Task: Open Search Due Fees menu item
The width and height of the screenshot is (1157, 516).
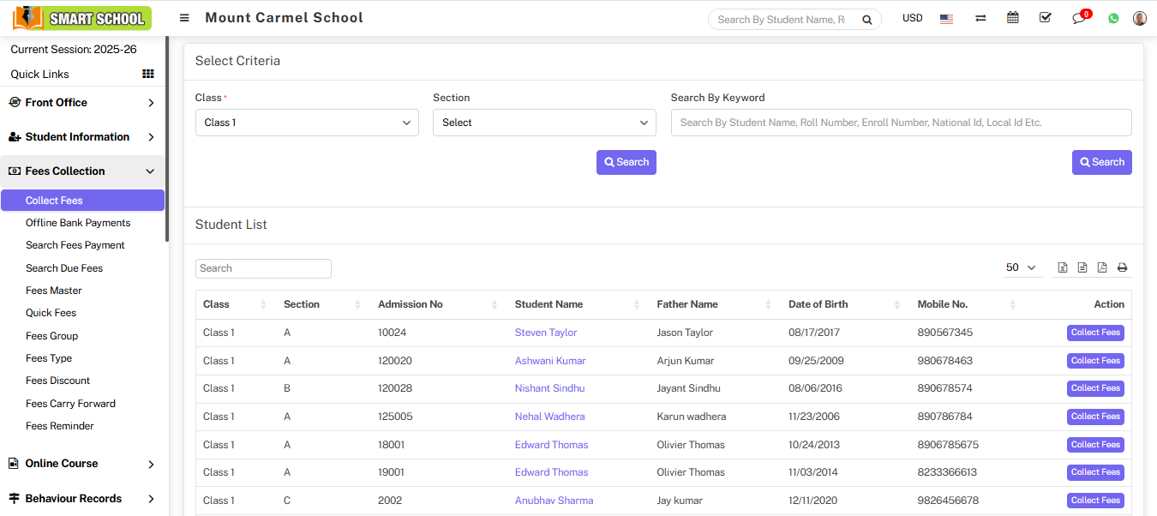Action: (x=64, y=268)
